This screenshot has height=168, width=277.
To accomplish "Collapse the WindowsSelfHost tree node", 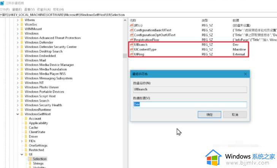I will 17,114.
